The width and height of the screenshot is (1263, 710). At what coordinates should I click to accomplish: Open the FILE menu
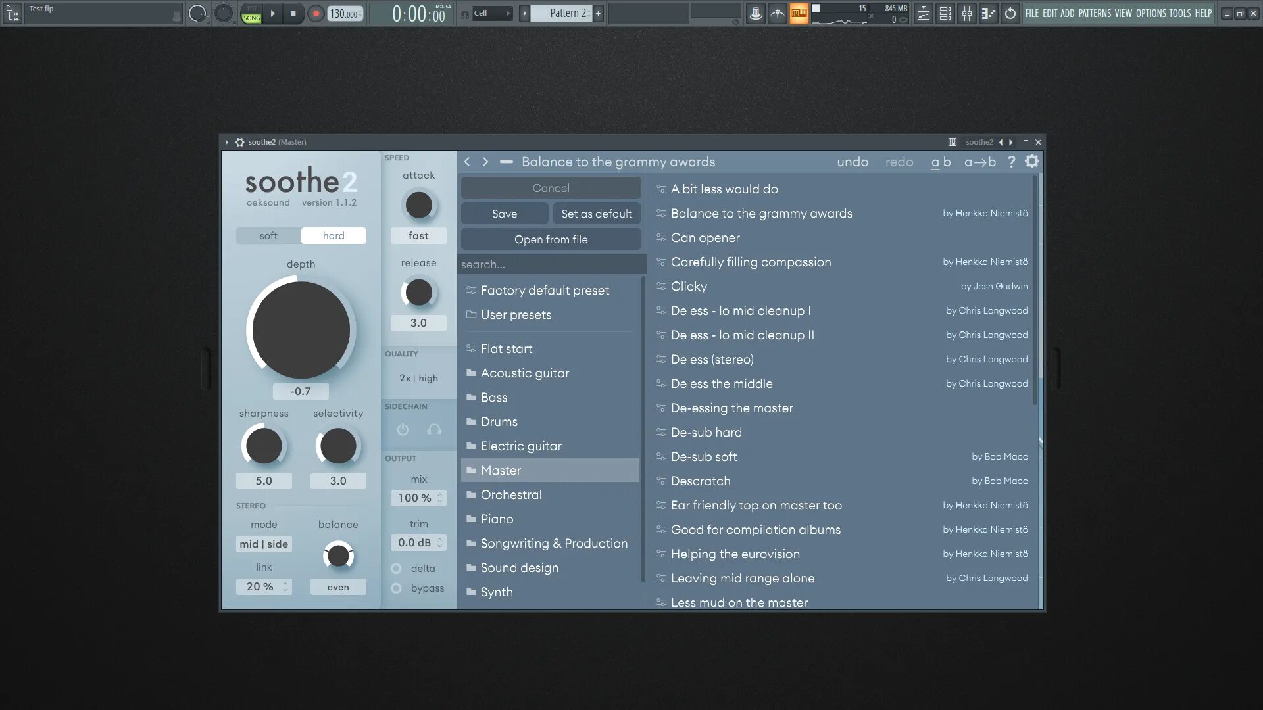coord(1032,13)
